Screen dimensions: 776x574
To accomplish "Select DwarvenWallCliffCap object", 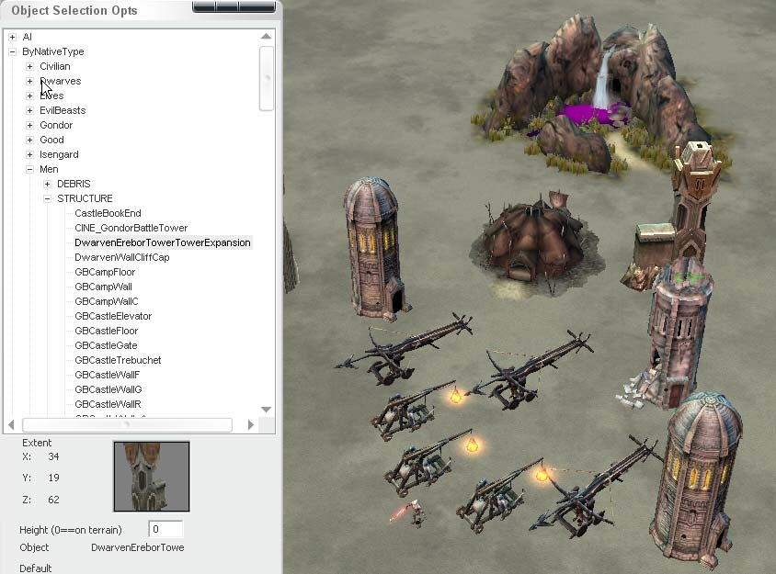I will point(122,257).
